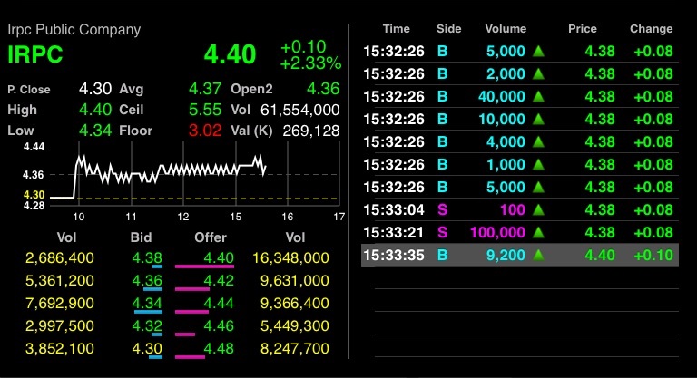Click the Ceil value 5.55
This screenshot has width=697, height=378.
tap(205, 110)
